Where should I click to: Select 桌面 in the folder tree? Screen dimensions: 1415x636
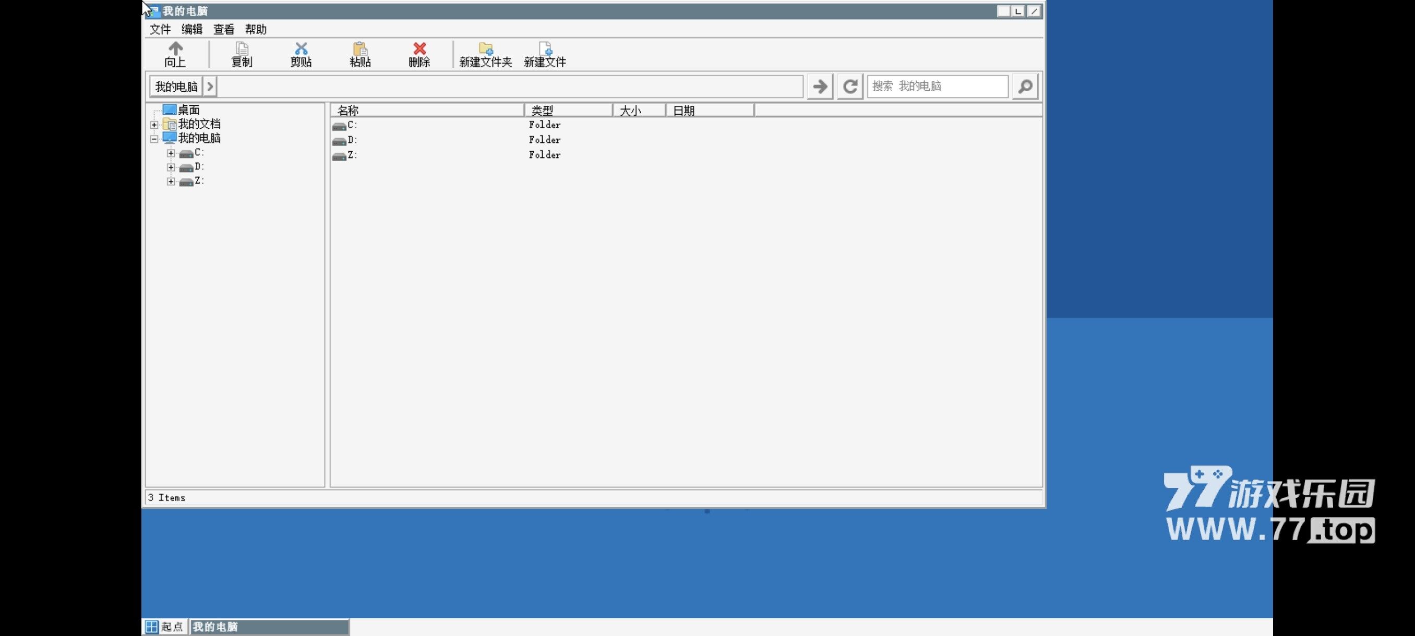coord(188,110)
